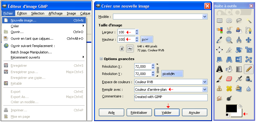256x122 pixels.
Task: Select the Color Picker eyedropper tool
Action: click(x=219, y=40)
